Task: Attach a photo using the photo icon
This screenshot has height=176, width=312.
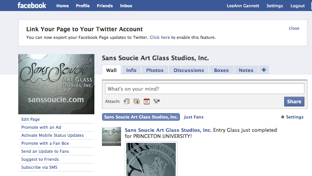Action: [x=137, y=101]
